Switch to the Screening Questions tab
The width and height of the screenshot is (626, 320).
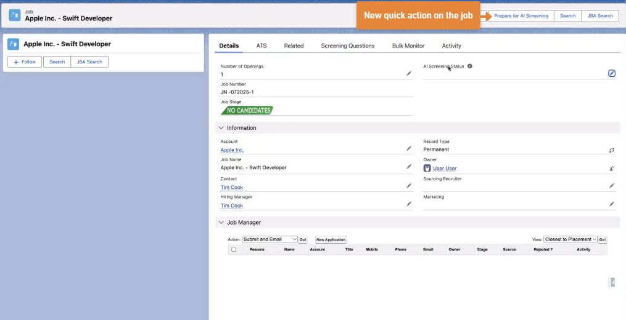tap(347, 46)
